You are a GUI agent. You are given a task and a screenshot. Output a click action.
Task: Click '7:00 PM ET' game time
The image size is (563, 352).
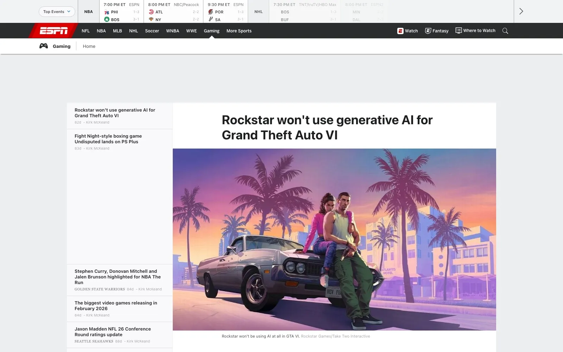(114, 5)
